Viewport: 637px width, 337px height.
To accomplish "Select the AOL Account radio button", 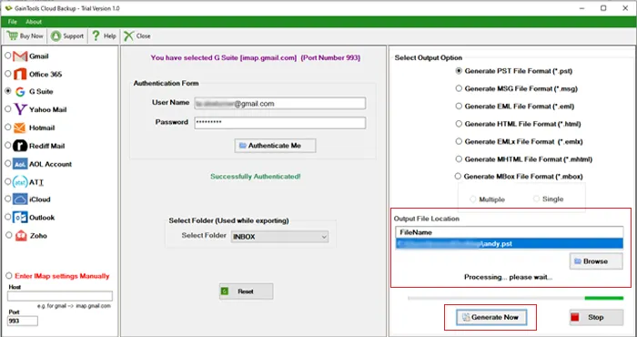I will coord(8,163).
